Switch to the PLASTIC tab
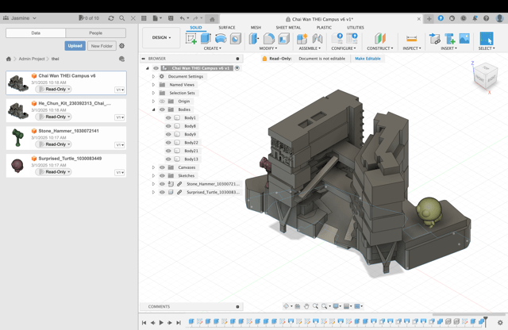The height and width of the screenshot is (330, 508). pyautogui.click(x=324, y=28)
